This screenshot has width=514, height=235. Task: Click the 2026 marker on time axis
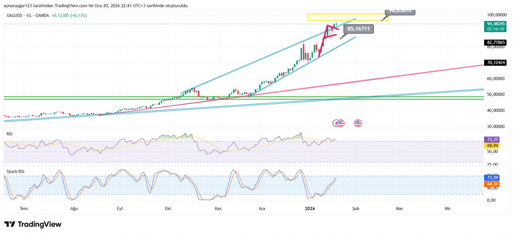pyautogui.click(x=310, y=209)
